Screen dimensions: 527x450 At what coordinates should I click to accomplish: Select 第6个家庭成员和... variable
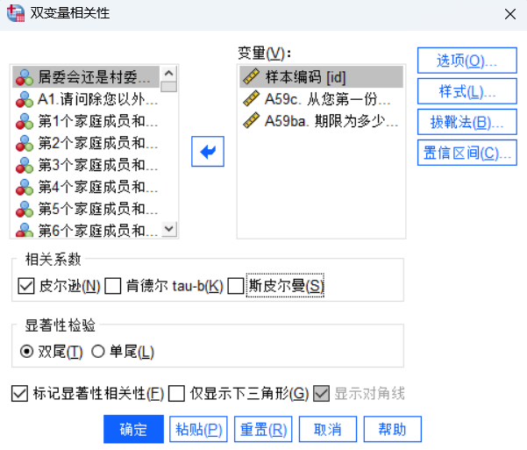tap(86, 229)
